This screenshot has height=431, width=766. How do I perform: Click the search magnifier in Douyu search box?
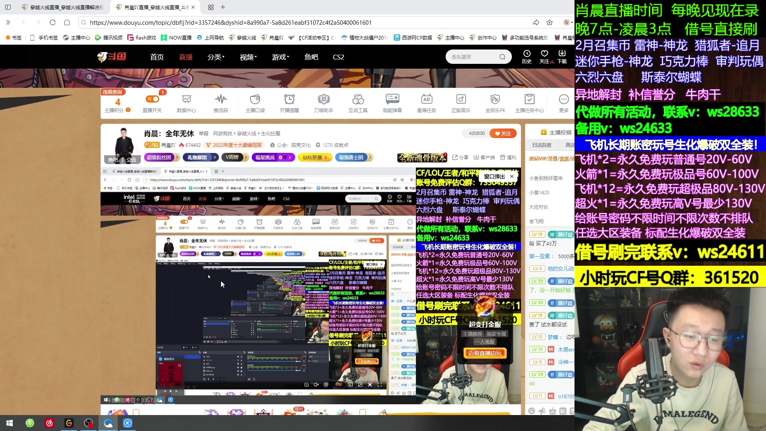[502, 57]
